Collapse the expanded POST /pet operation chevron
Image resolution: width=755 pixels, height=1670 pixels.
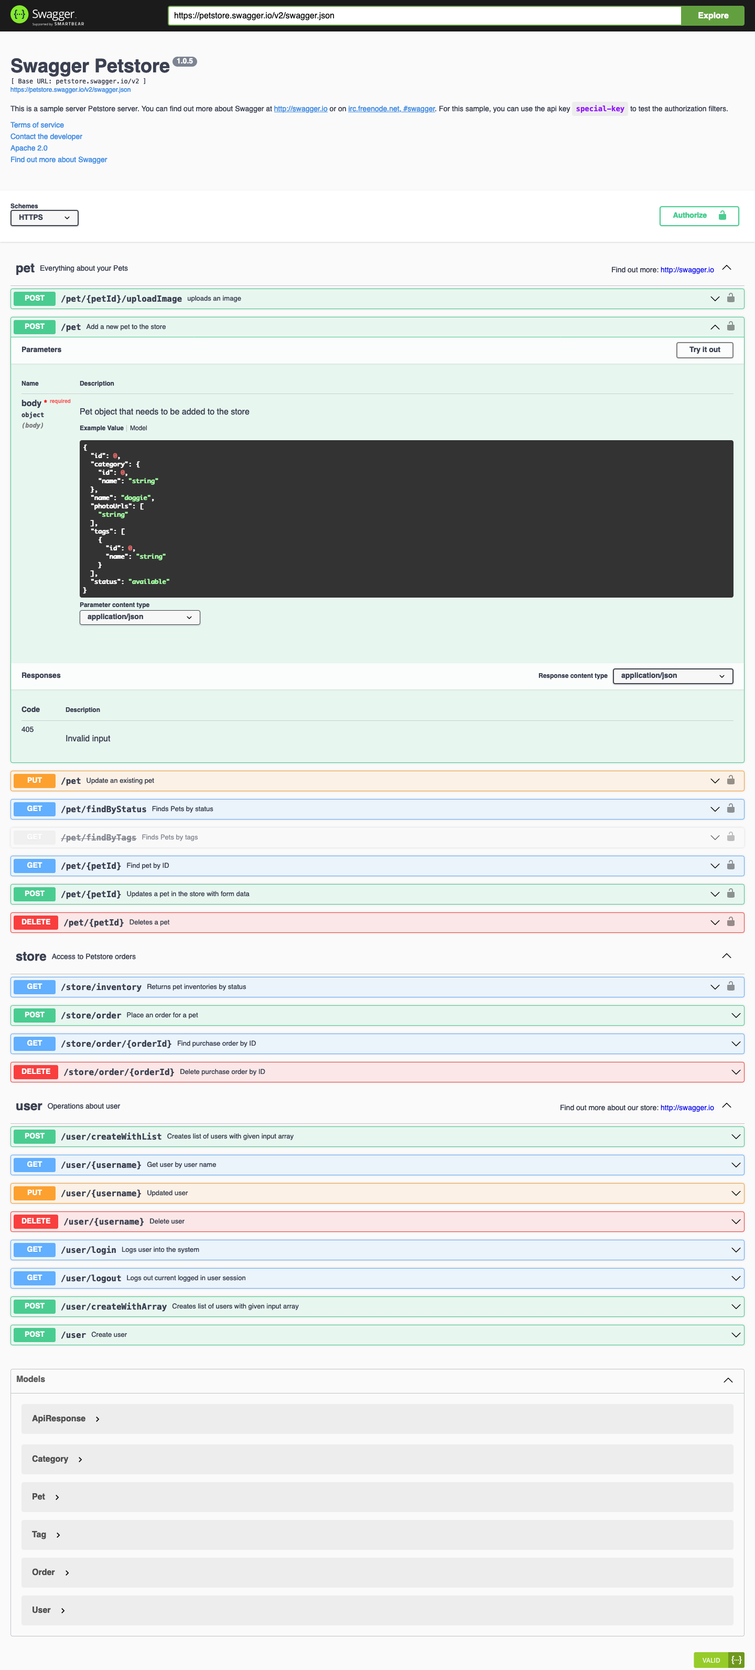(715, 327)
